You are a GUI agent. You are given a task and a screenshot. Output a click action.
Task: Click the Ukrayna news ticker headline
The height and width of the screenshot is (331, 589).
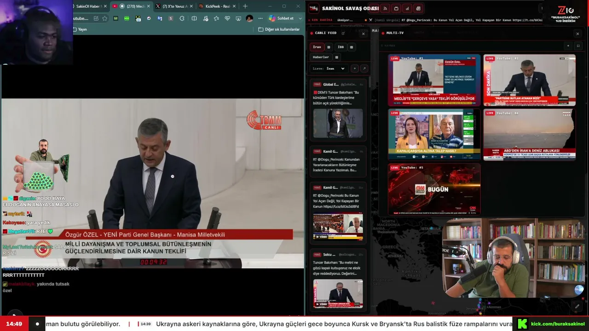334,324
